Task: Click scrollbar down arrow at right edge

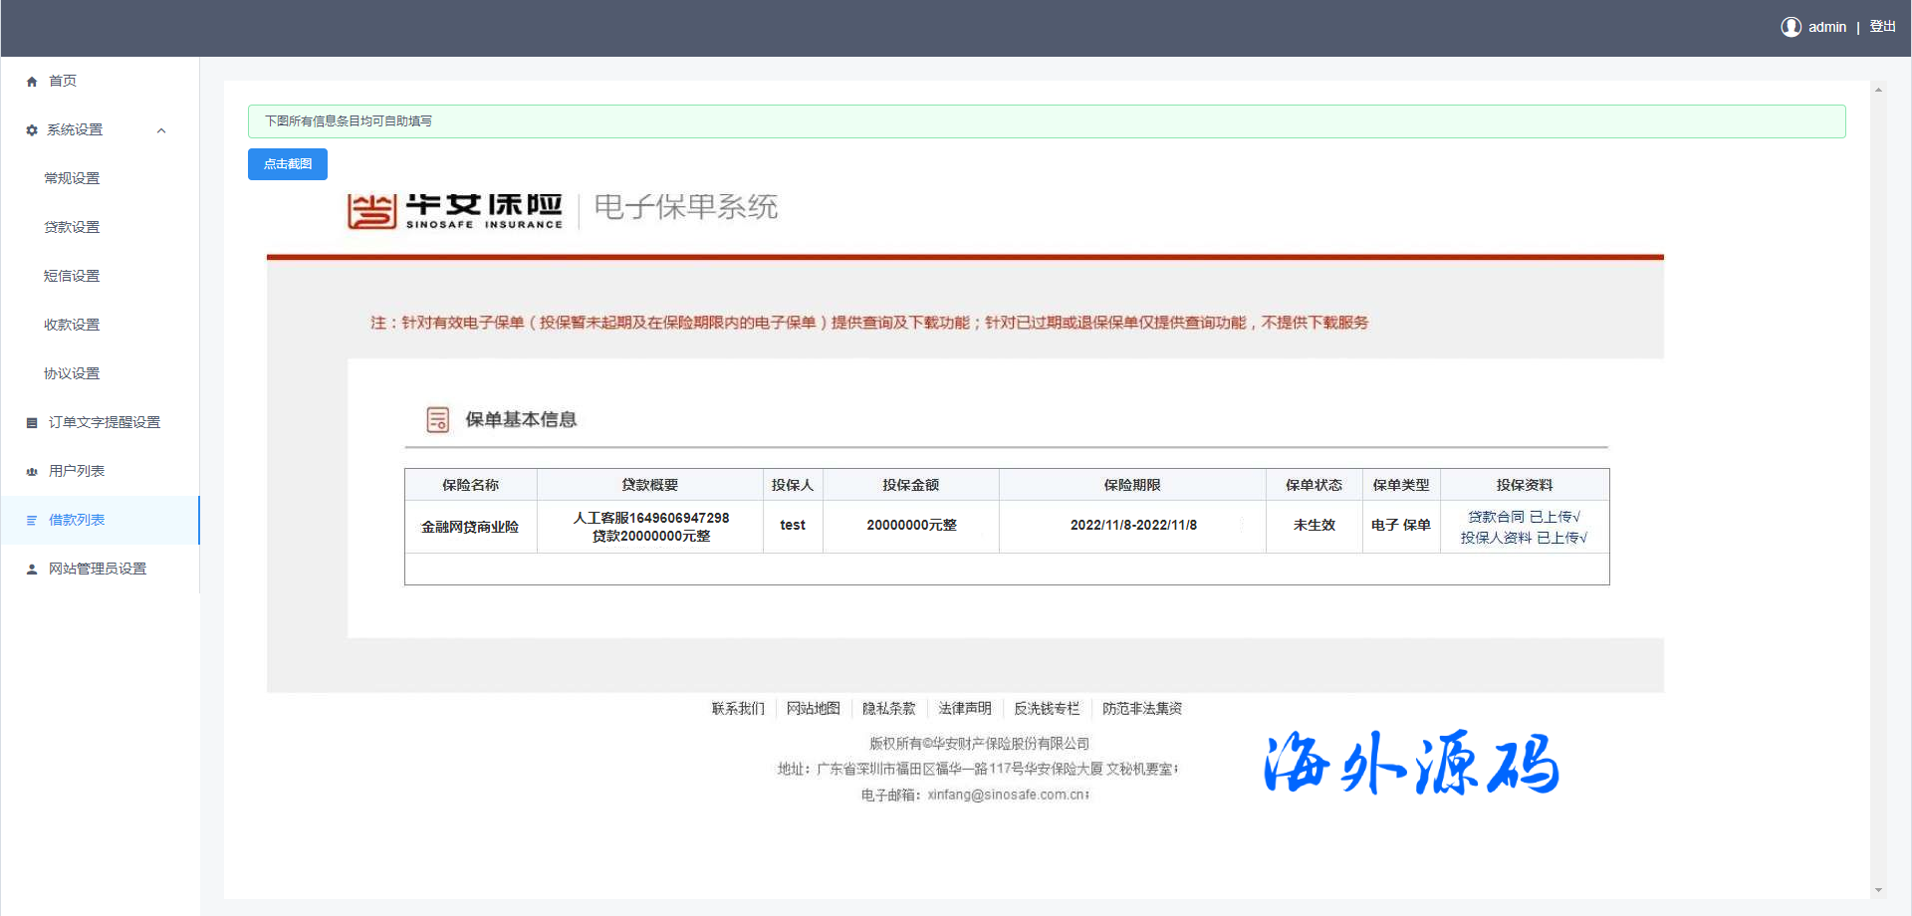Action: tap(1878, 890)
